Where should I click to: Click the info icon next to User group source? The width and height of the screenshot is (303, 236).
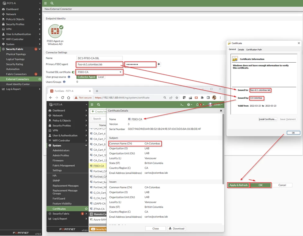click(69, 77)
